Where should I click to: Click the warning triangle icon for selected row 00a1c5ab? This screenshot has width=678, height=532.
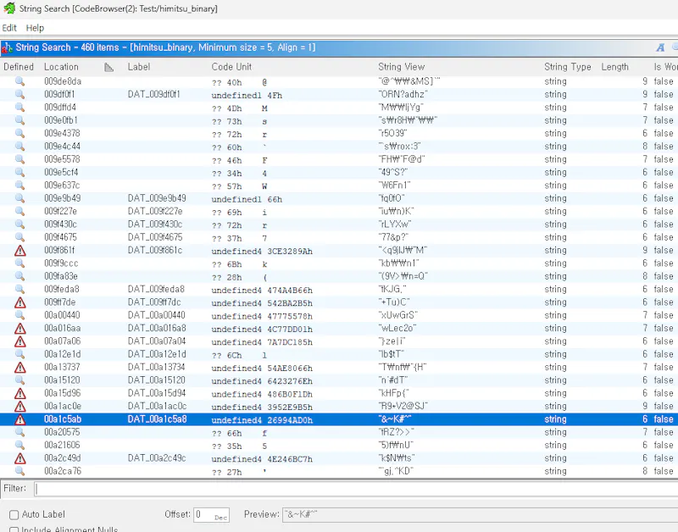pyautogui.click(x=19, y=419)
